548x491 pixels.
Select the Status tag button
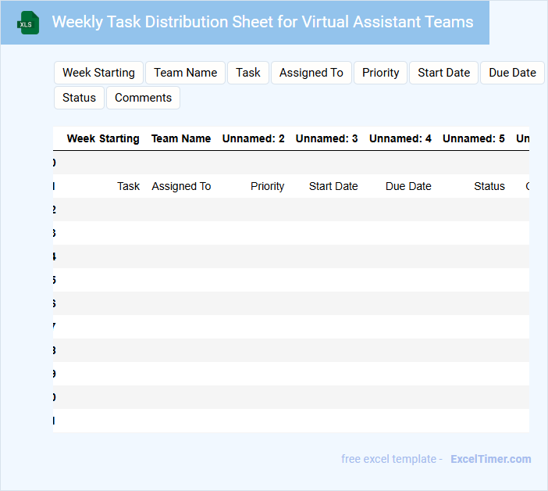[79, 98]
